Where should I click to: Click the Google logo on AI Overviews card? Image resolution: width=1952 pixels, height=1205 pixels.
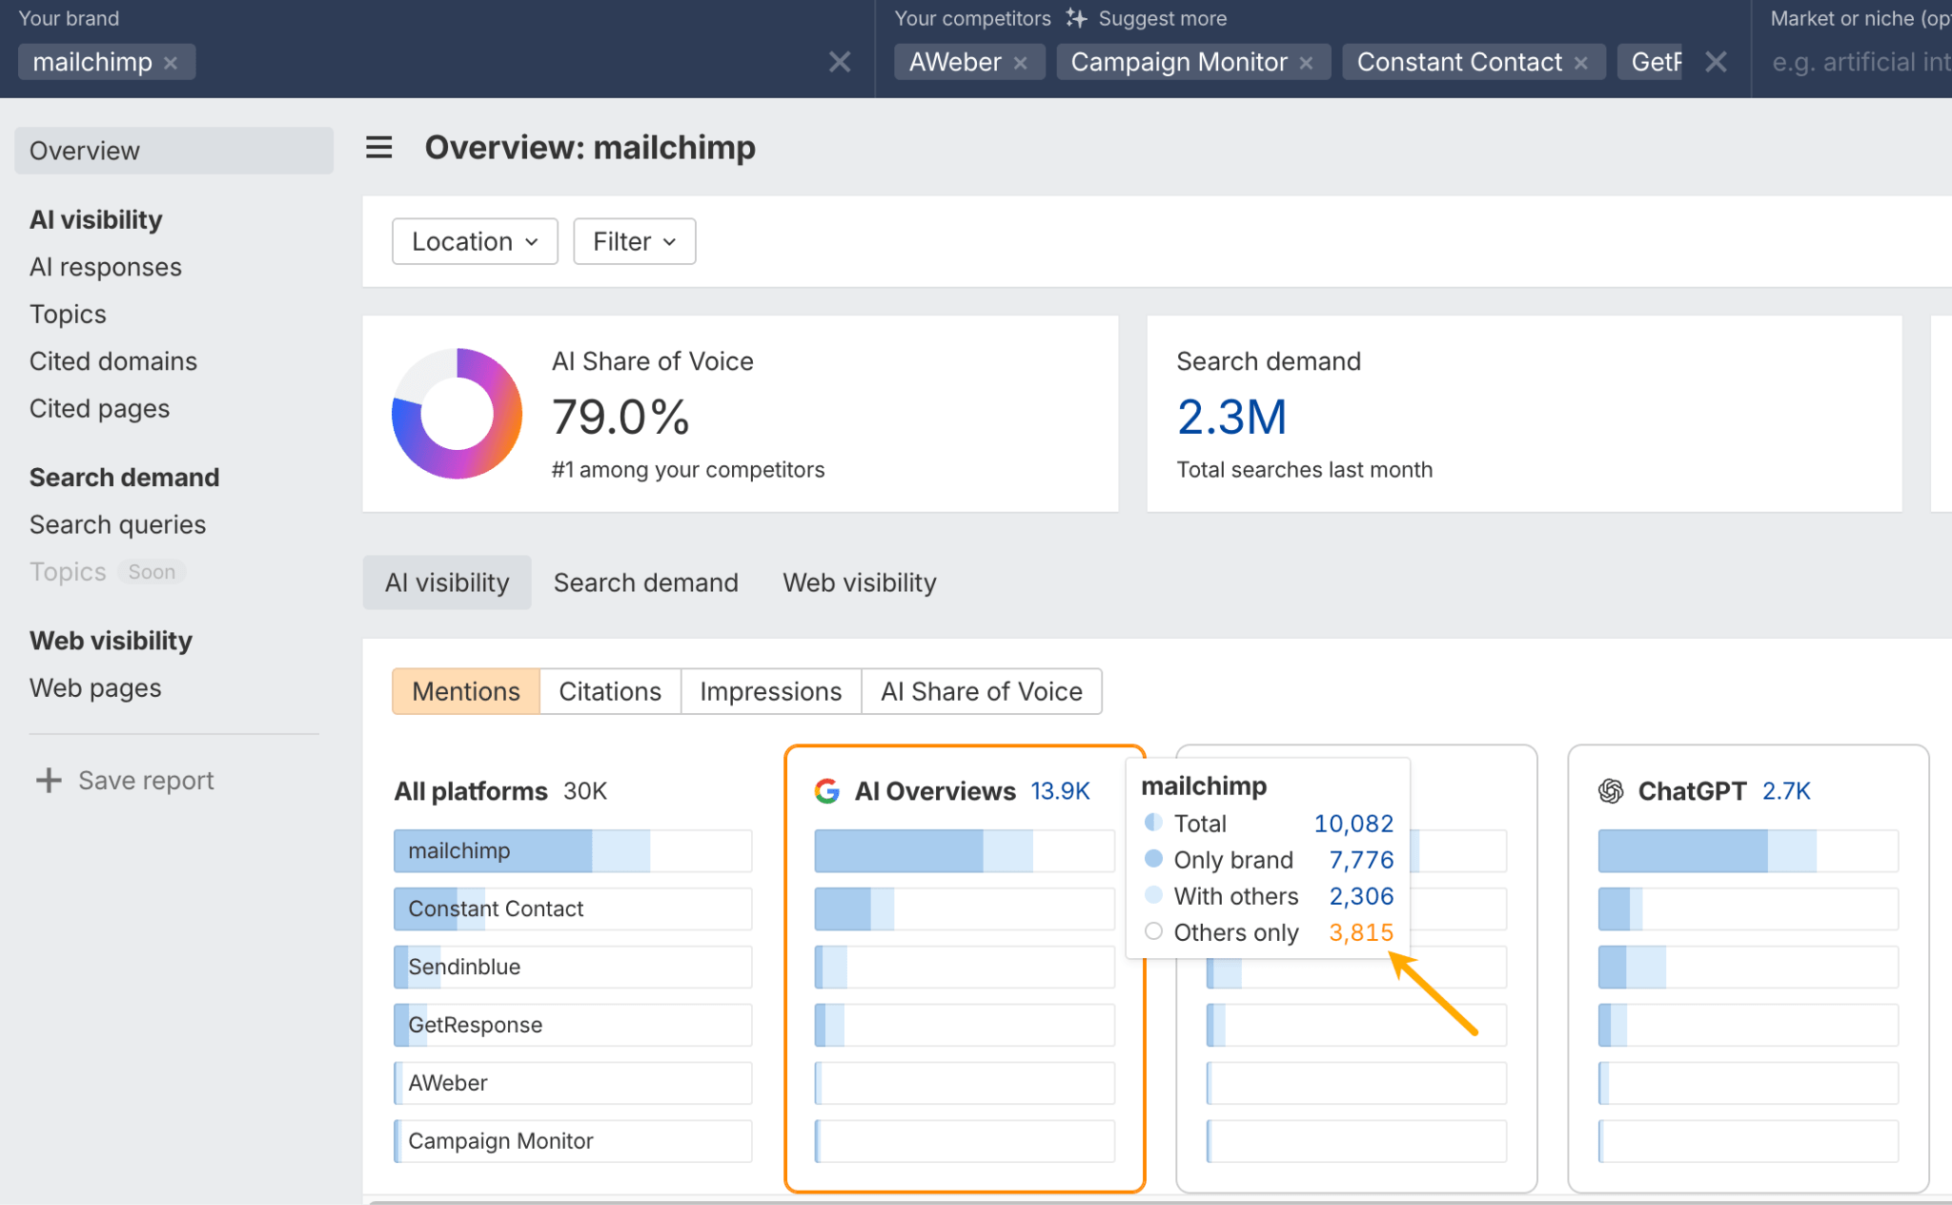(827, 790)
